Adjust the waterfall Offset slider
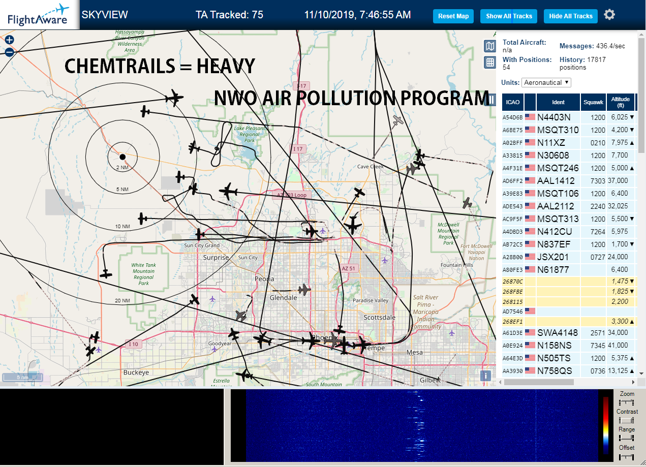The width and height of the screenshot is (646, 467). [627, 456]
